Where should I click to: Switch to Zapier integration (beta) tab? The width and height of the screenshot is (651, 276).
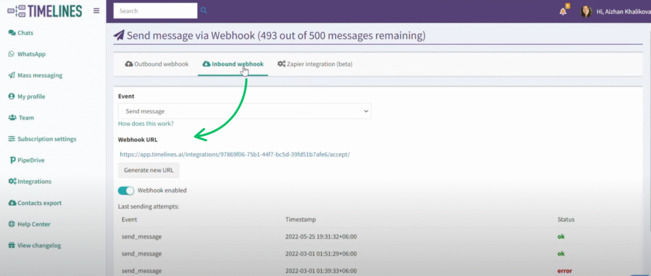click(x=315, y=64)
